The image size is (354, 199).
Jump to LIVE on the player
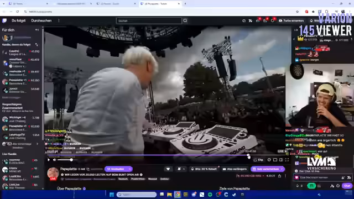click(282, 151)
